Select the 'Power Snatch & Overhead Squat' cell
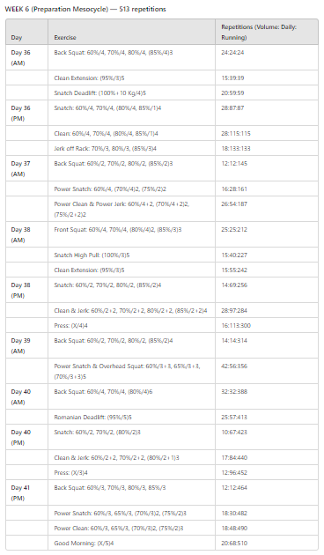The image size is (324, 555). pyautogui.click(x=131, y=371)
